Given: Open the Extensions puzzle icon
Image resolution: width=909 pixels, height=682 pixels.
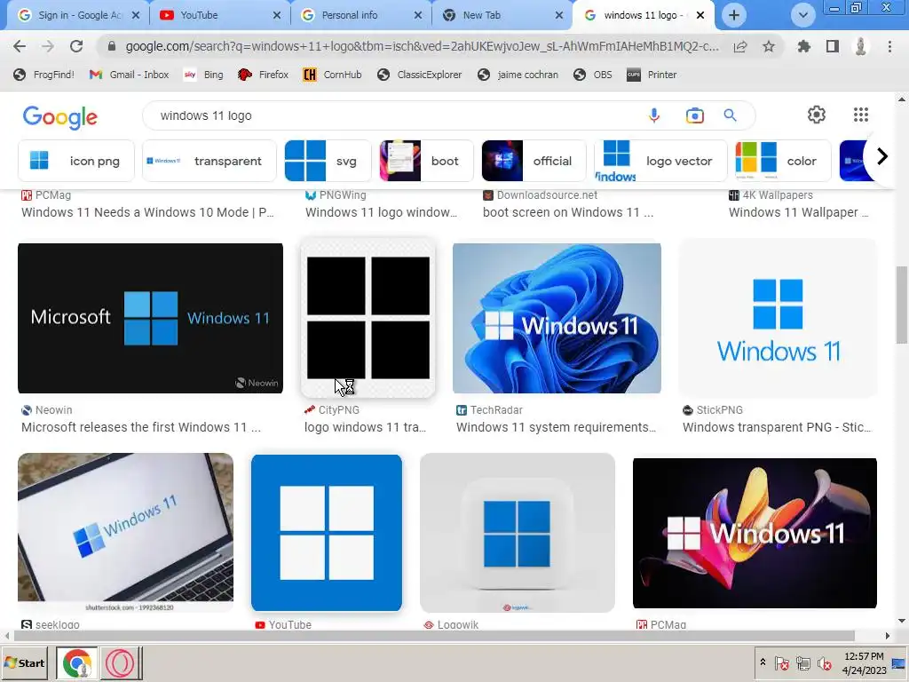Looking at the screenshot, I should 803,46.
